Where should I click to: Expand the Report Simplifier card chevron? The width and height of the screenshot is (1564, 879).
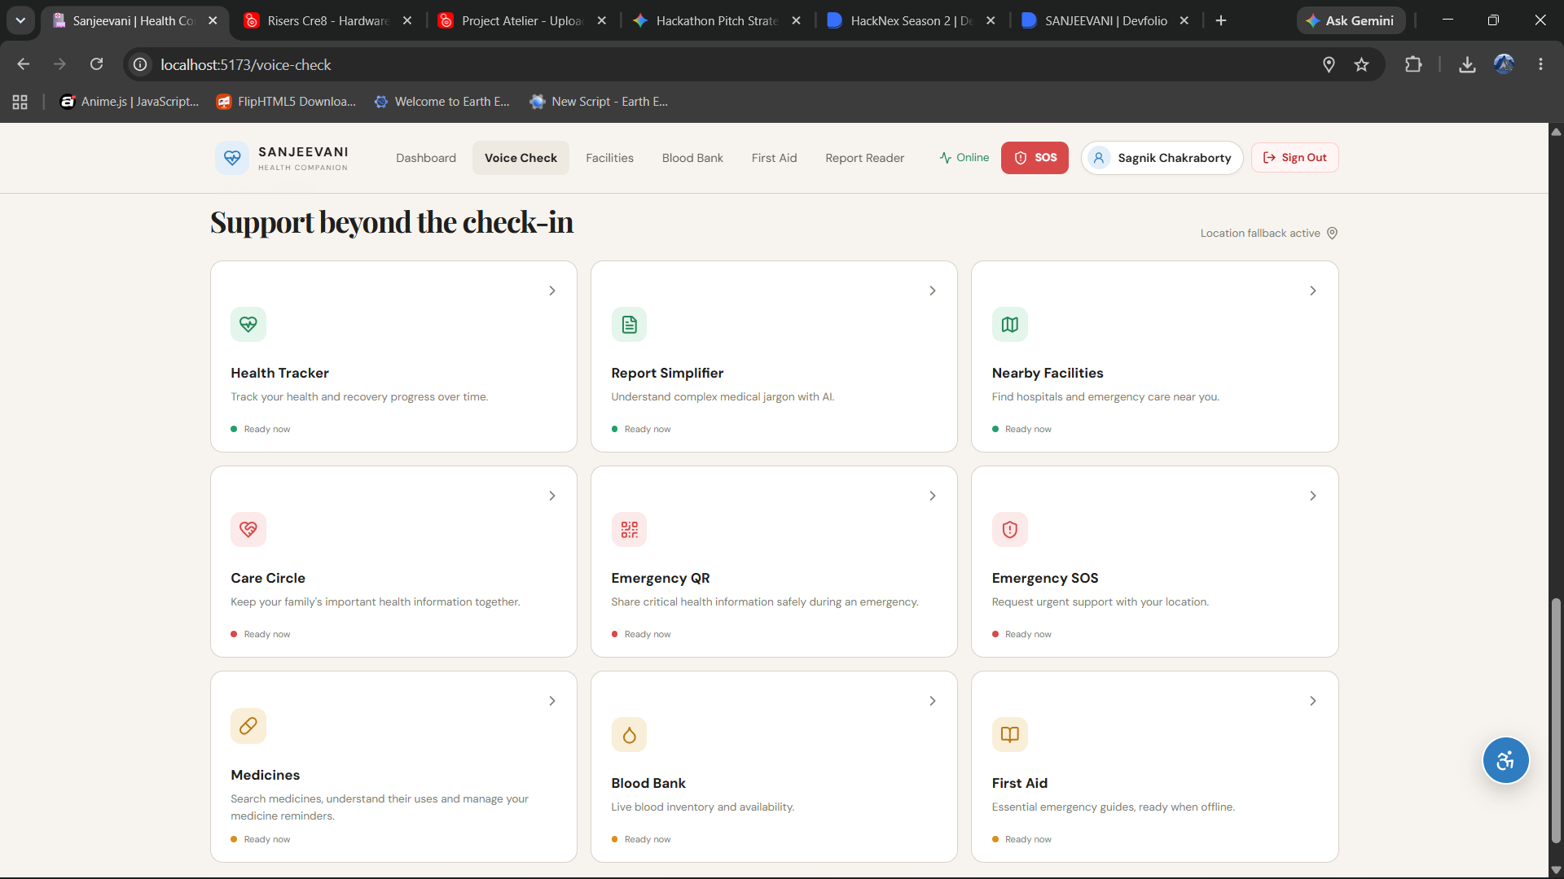(x=933, y=291)
